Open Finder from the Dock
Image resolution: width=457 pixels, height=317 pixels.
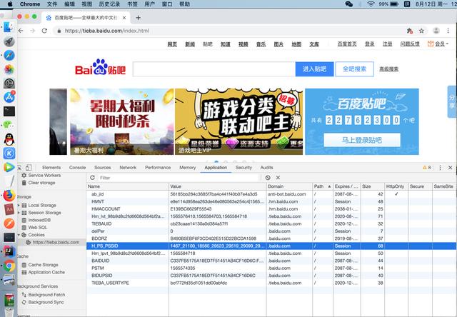point(9,27)
